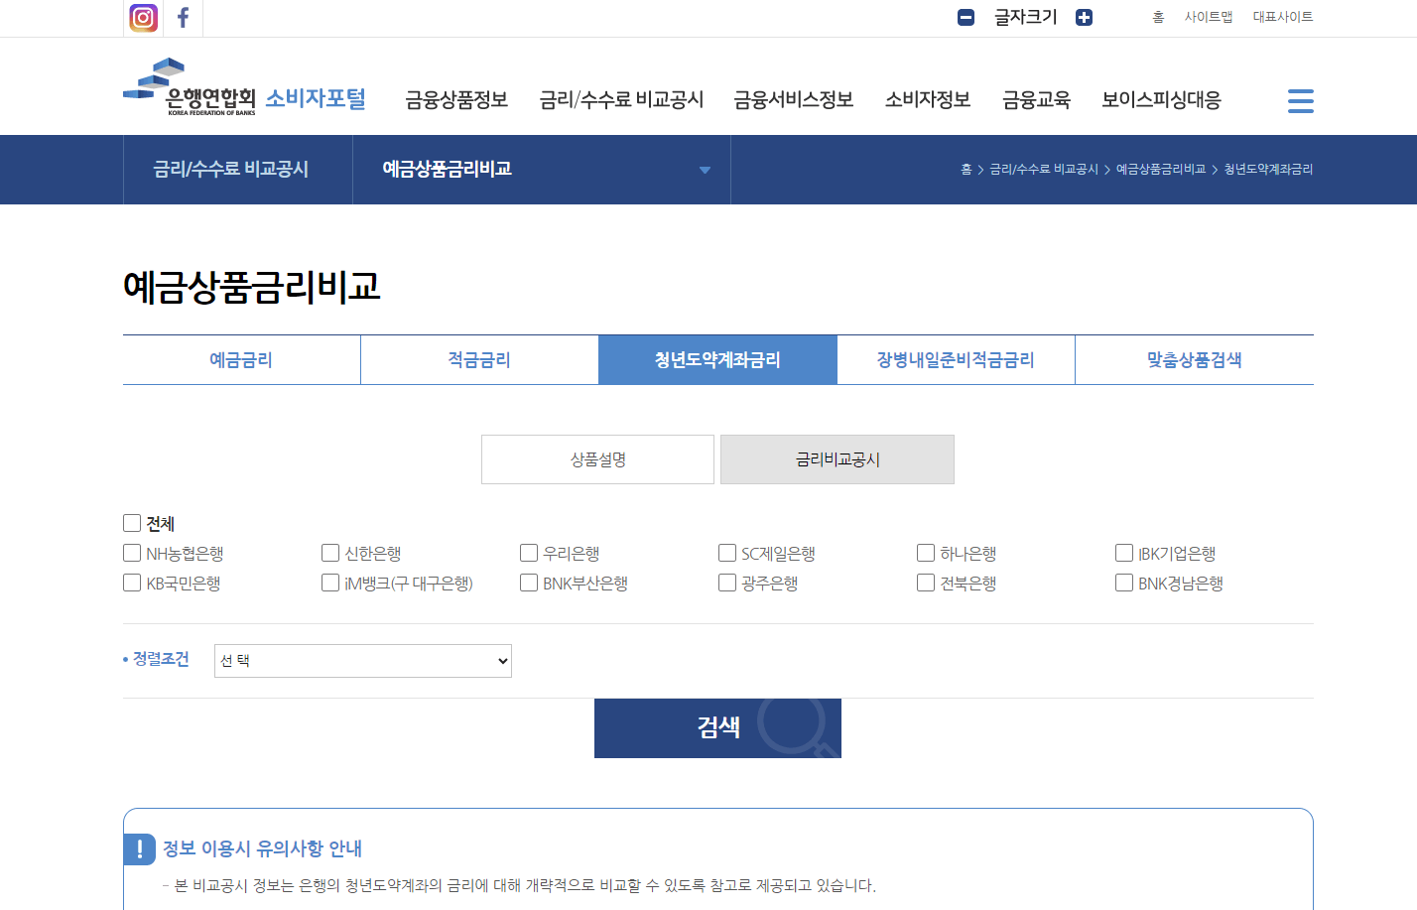Open the Facebook icon
The image size is (1417, 910).
point(183,17)
